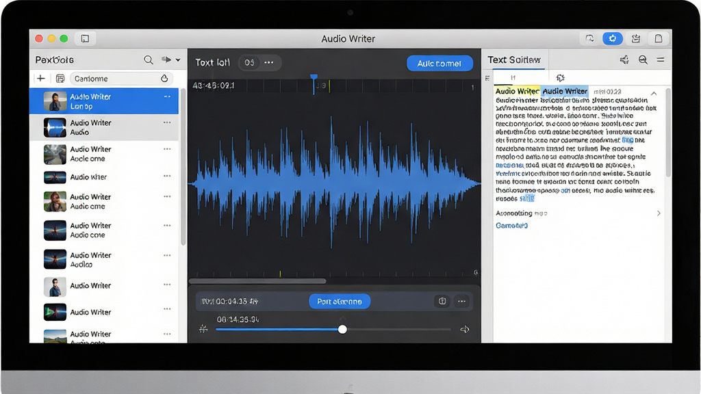The width and height of the screenshot is (701, 394).
Task: Click the horizontal scrollbar below the waveform
Action: [x=257, y=281]
